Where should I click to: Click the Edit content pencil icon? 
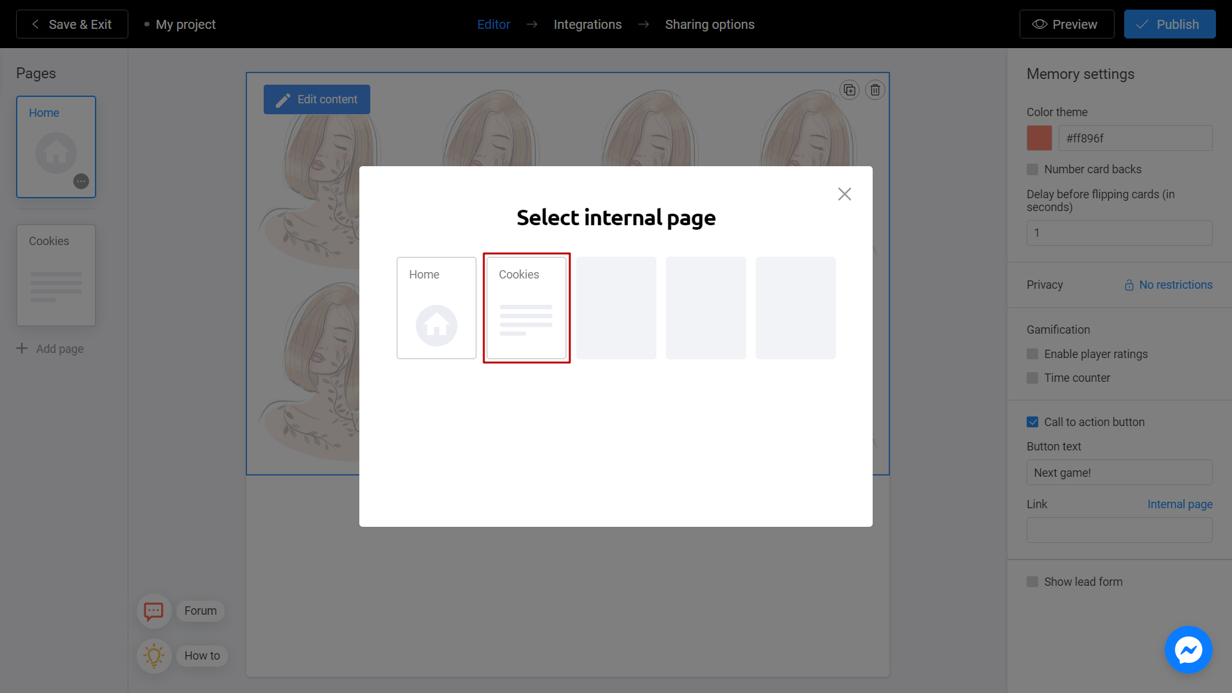pos(282,99)
